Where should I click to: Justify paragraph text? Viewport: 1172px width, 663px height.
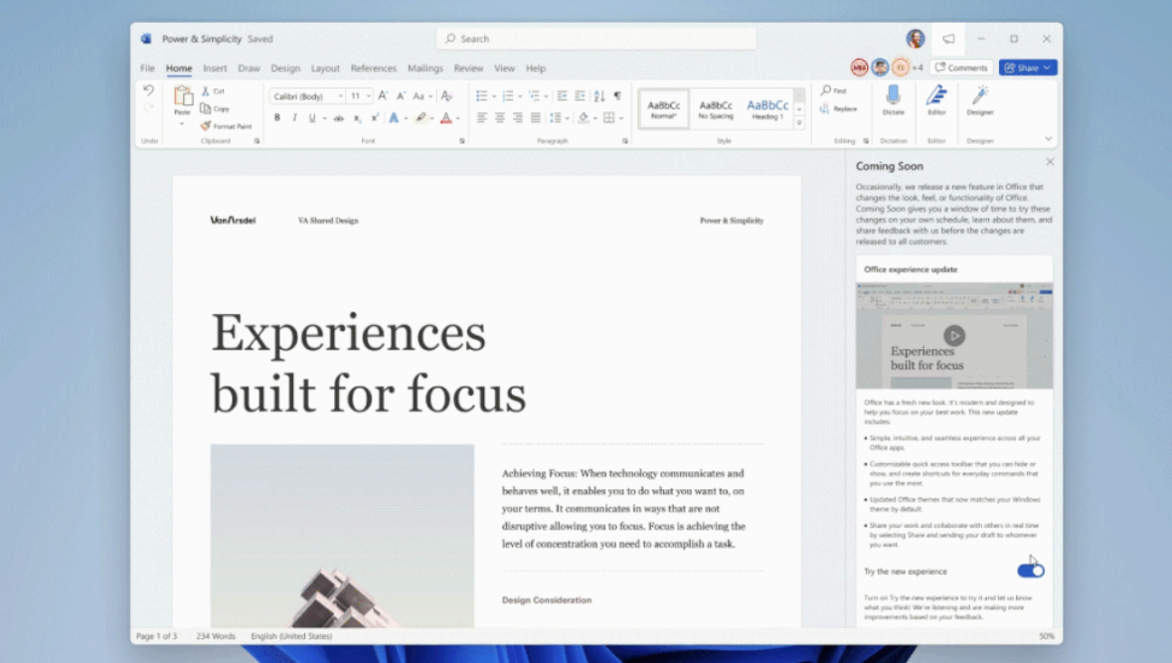[x=535, y=117]
